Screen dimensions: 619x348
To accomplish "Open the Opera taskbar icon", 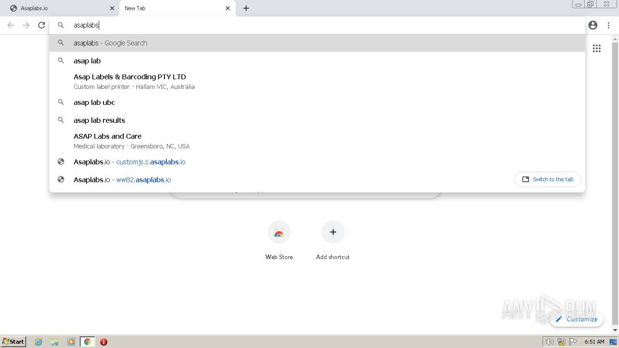I will [x=103, y=342].
